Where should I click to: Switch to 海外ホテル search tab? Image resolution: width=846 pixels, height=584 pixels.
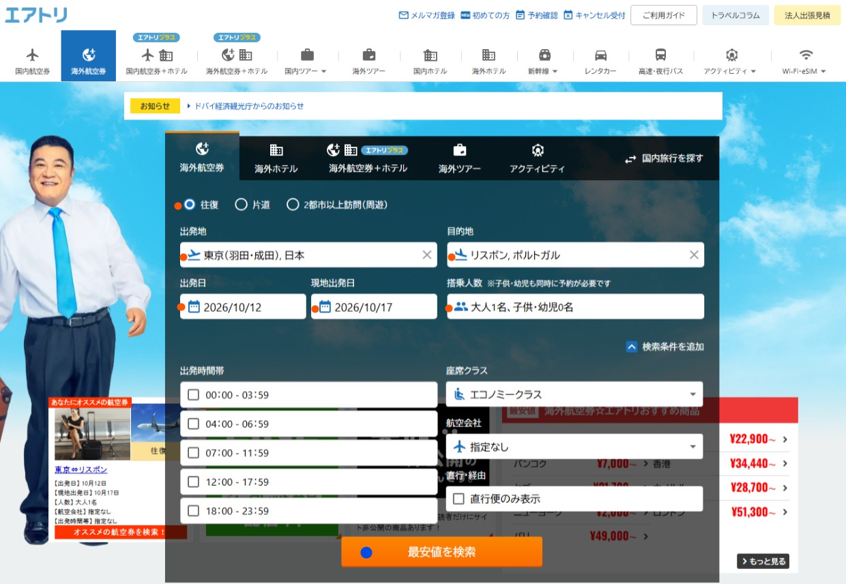point(276,158)
